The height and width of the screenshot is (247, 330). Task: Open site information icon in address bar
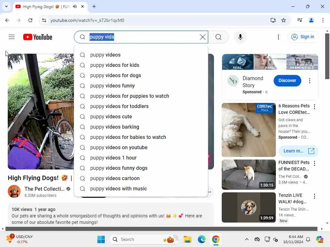[44, 20]
